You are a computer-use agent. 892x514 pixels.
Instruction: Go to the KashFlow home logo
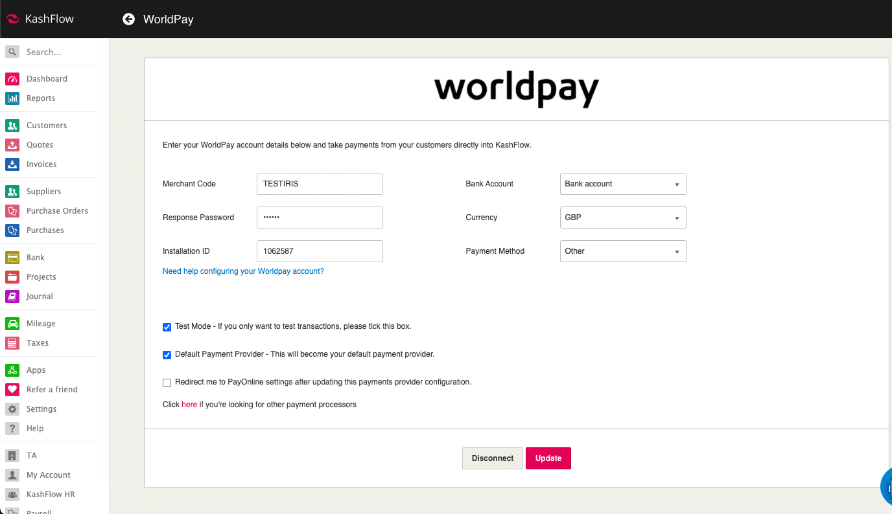(x=41, y=19)
